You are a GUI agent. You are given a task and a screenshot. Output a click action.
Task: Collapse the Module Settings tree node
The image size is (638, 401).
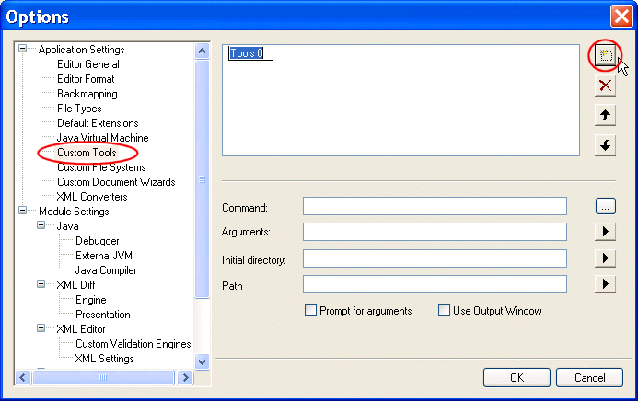coord(23,212)
